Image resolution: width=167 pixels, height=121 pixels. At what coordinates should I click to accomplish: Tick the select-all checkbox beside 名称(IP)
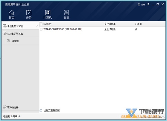pyautogui.click(x=41, y=24)
